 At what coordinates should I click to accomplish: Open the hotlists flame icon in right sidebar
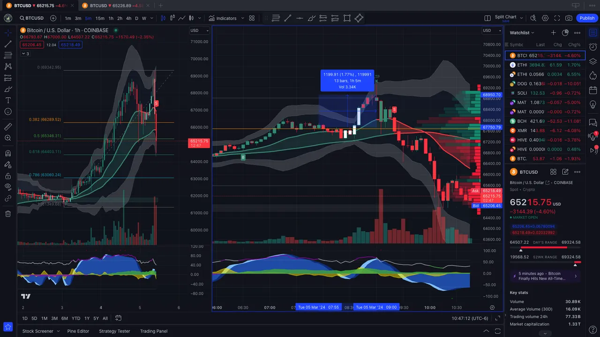[x=593, y=75]
